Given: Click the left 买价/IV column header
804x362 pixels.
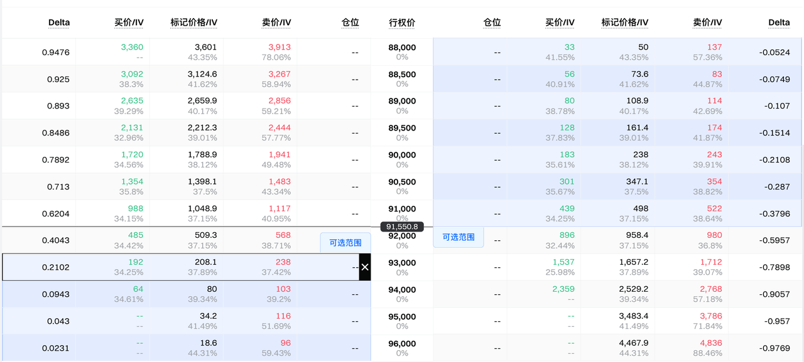Looking at the screenshot, I should (129, 23).
